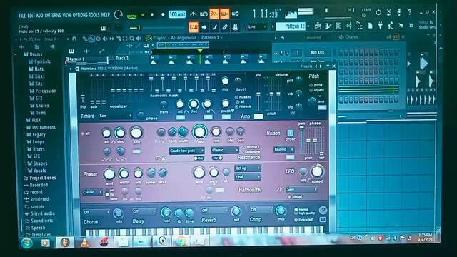Click the Track 1 label in playlist

pos(122,58)
